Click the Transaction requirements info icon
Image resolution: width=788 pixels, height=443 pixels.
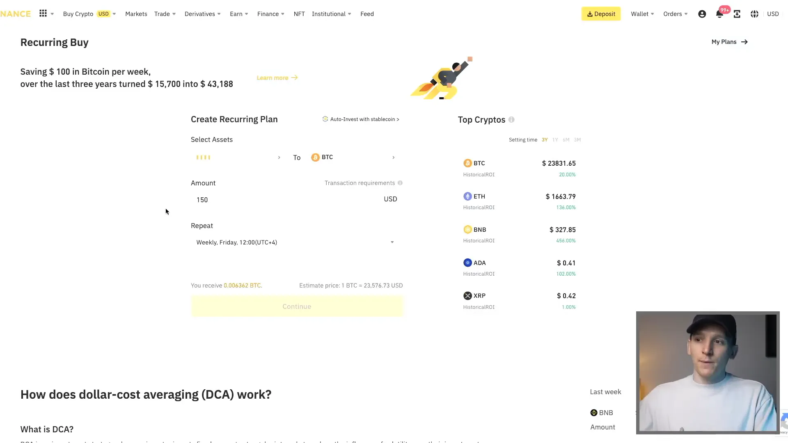coord(400,183)
